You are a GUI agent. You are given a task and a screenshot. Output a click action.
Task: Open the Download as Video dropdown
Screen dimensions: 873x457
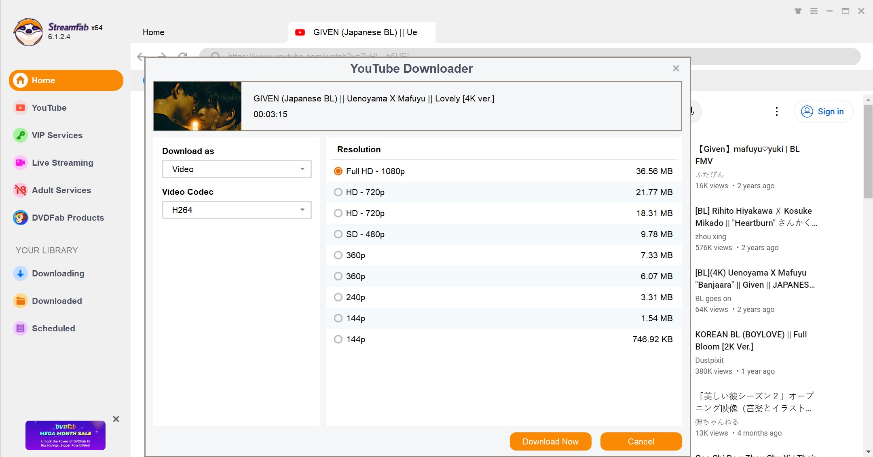click(237, 169)
